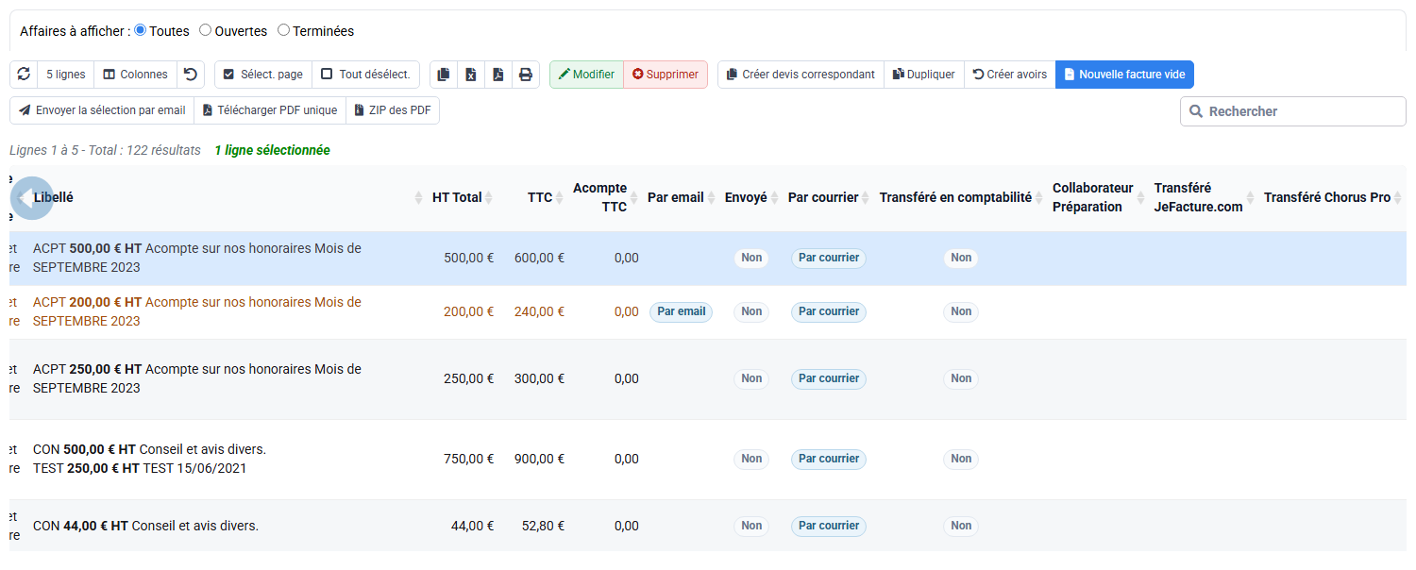Focus the Rechercher search field
1416x570 pixels.
tap(1293, 111)
